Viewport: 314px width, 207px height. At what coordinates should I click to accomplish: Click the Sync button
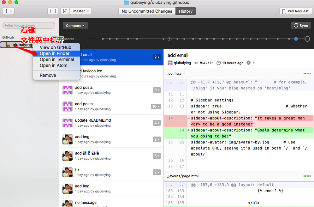(x=301, y=26)
